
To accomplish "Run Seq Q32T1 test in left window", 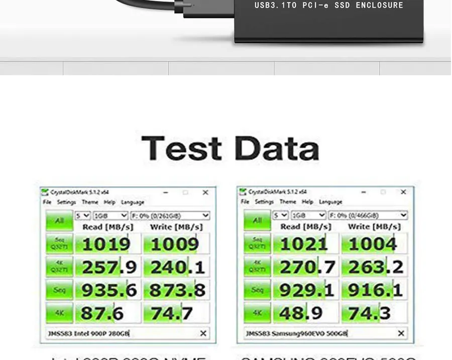I will 59,244.
